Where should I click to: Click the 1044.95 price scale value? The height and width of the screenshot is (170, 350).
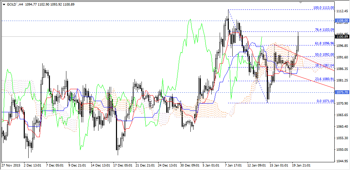pos(342,161)
